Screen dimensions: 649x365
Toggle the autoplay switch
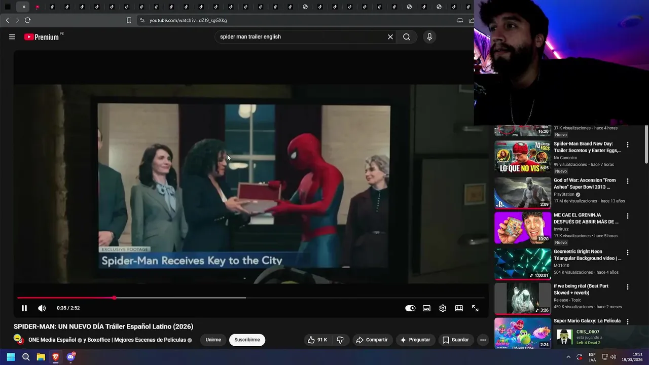coord(410,308)
